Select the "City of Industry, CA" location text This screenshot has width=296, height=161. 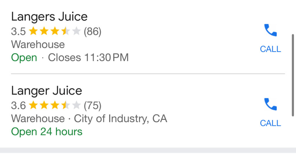[x=121, y=118]
